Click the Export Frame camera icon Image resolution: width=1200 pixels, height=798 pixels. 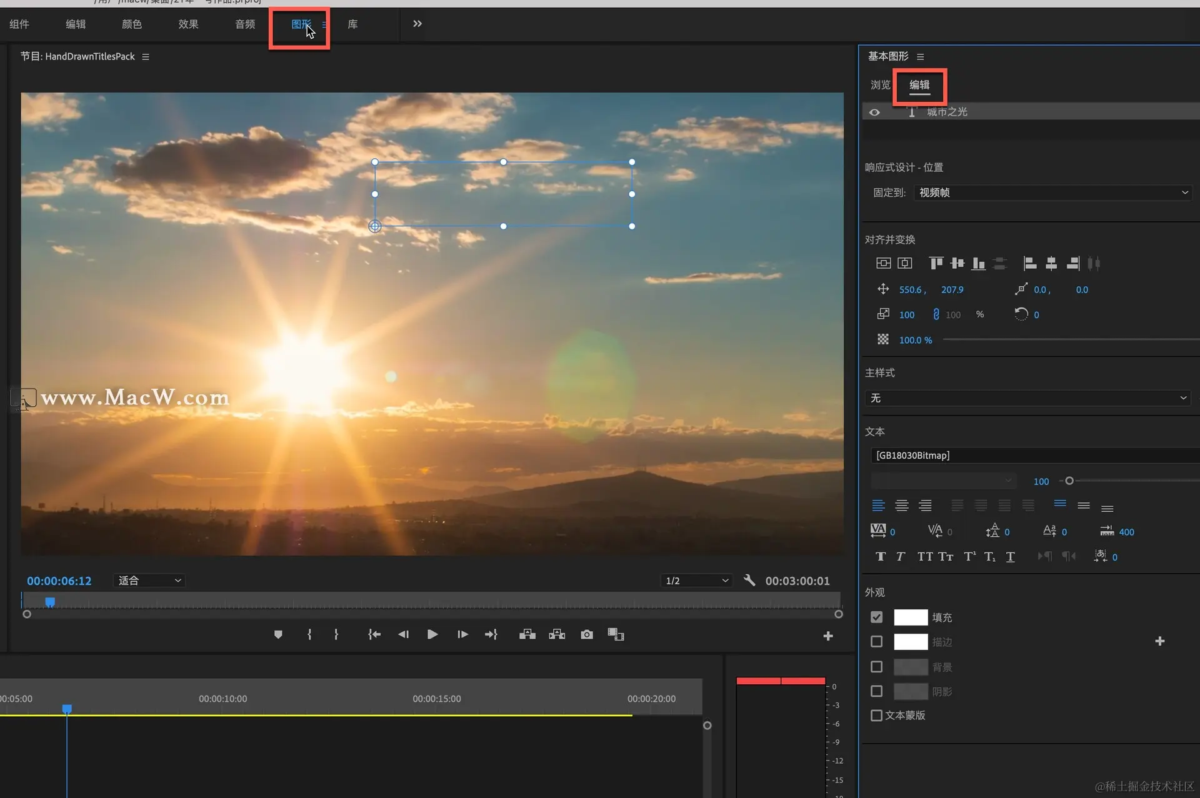[586, 634]
